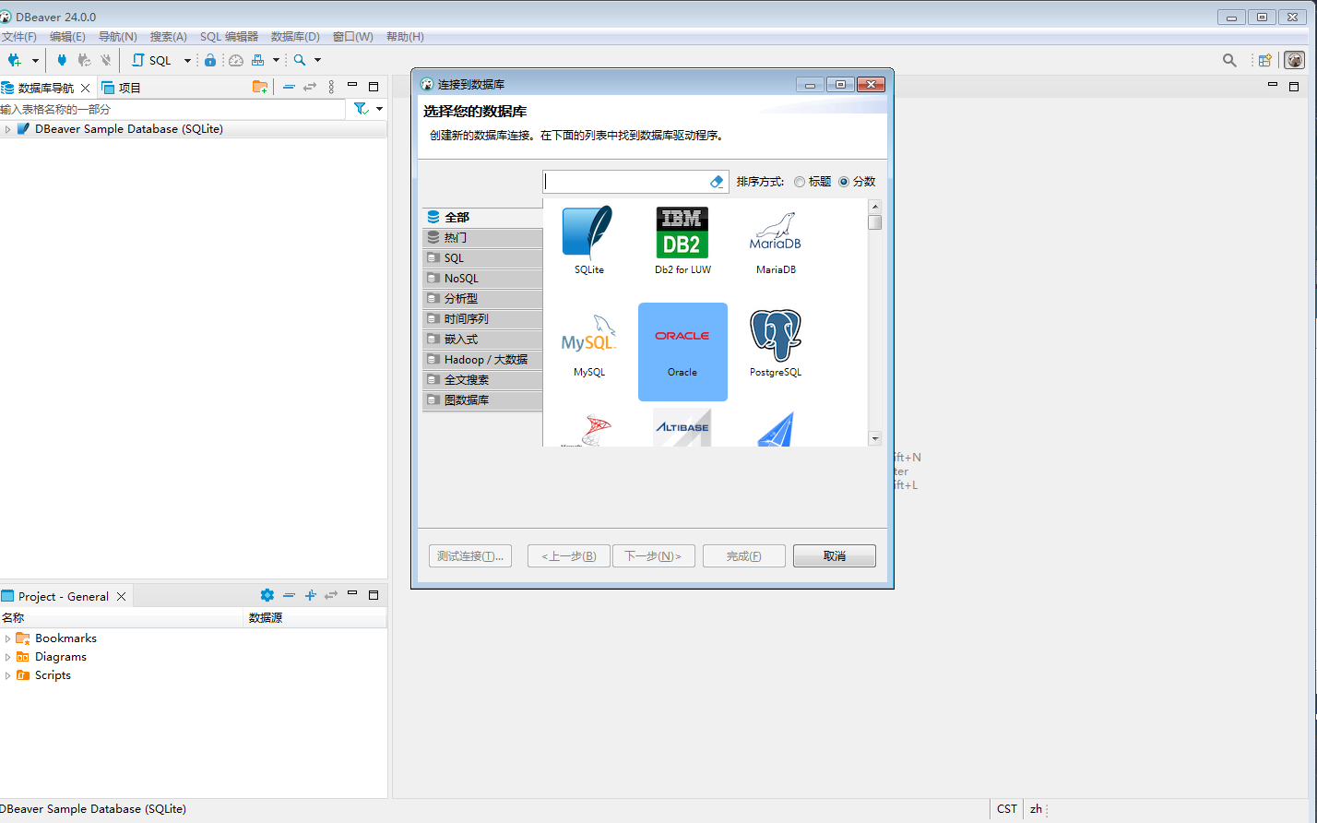
Task: Click the 完成(F) button
Action: click(744, 556)
